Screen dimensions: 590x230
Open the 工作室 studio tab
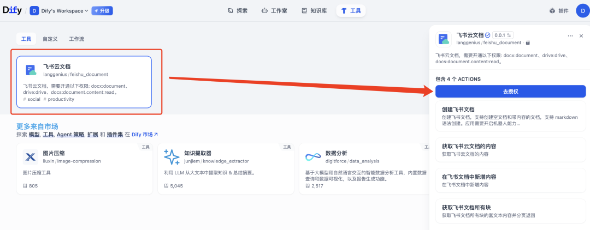[274, 11]
